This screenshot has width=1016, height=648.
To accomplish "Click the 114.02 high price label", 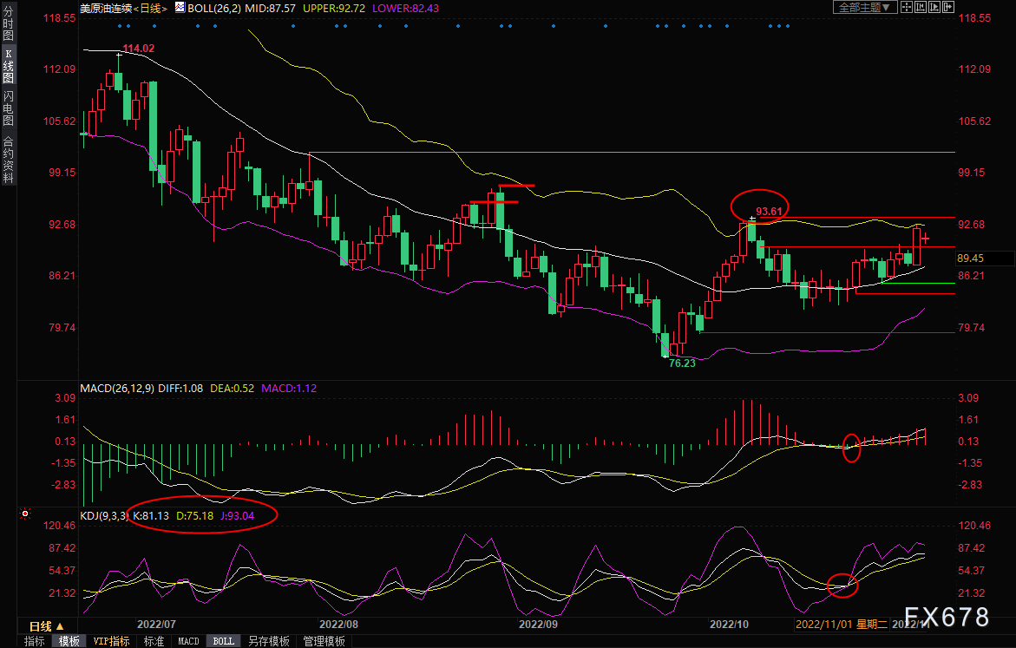I will pyautogui.click(x=139, y=49).
